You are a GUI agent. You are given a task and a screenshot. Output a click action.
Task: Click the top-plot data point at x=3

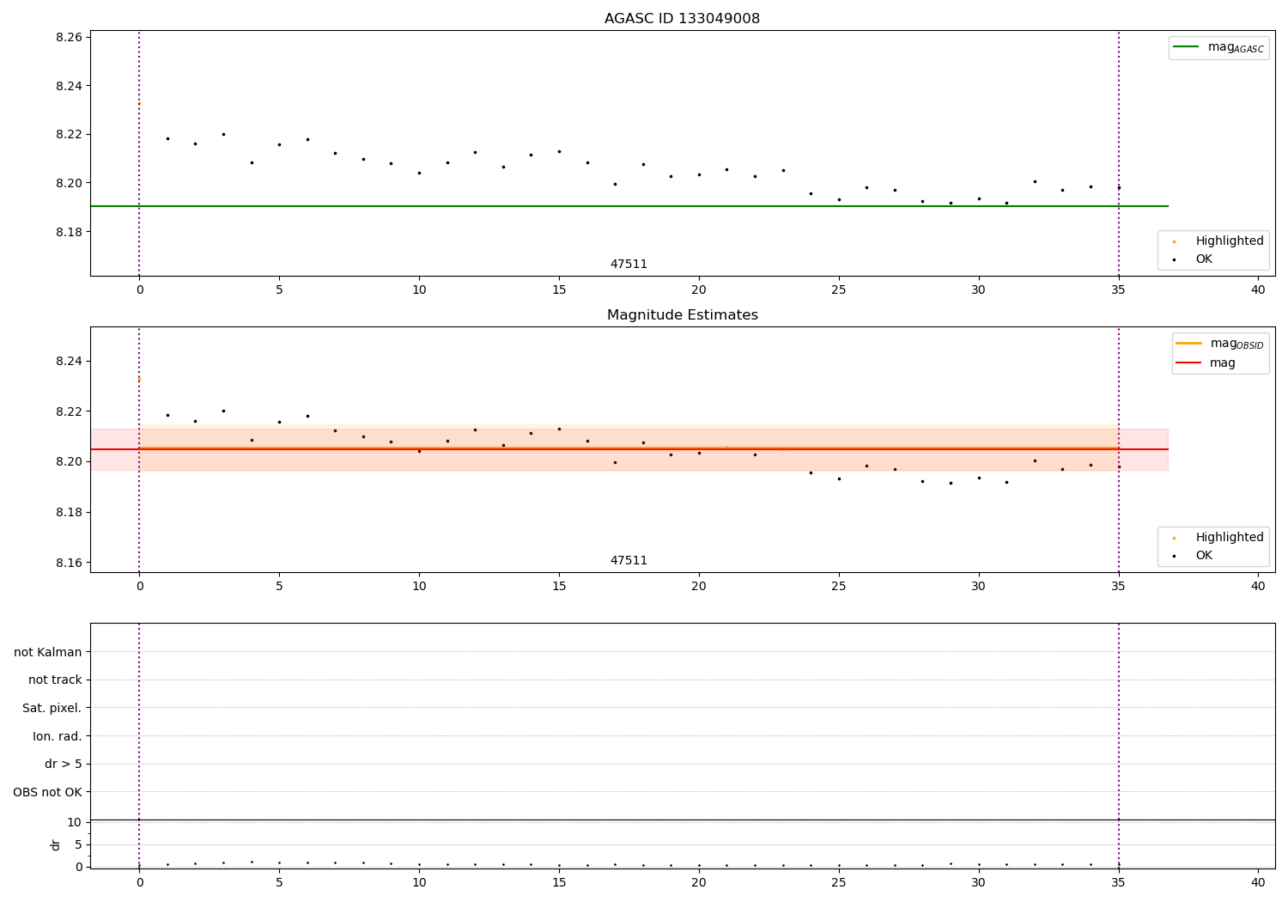point(223,134)
